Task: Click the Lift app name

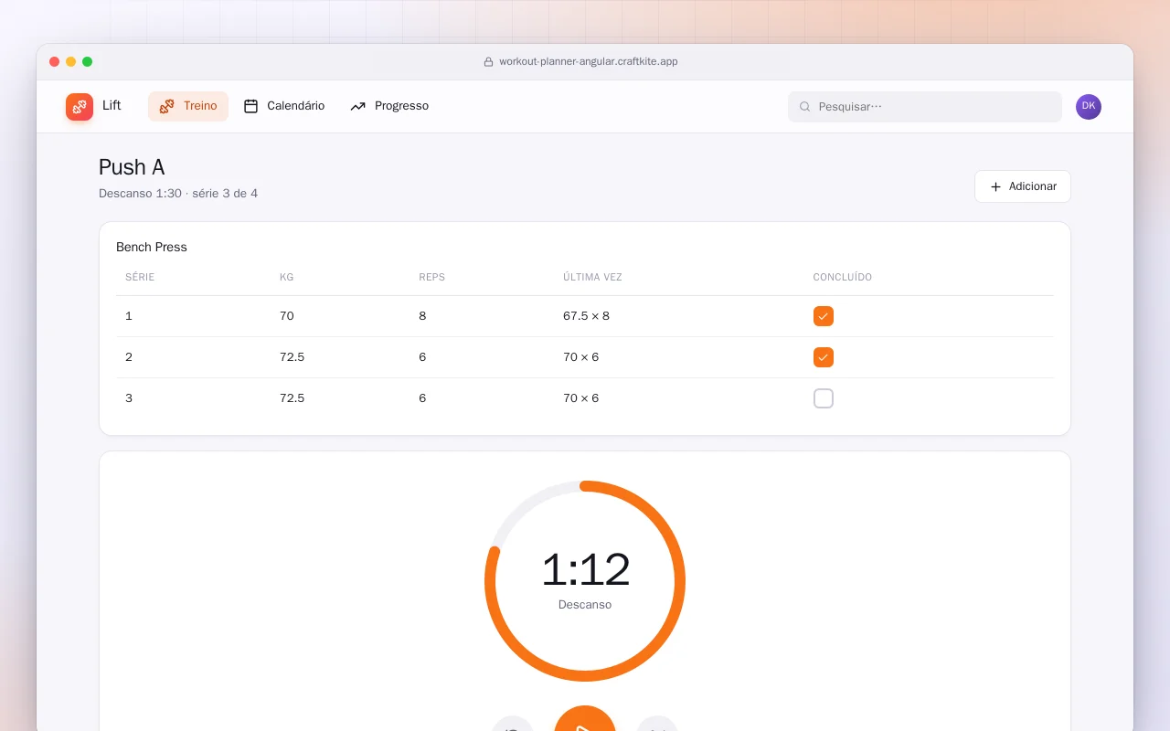Action: 112,106
